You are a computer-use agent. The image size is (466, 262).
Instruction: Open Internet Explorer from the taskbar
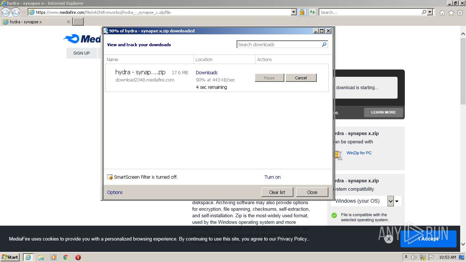click(28, 257)
